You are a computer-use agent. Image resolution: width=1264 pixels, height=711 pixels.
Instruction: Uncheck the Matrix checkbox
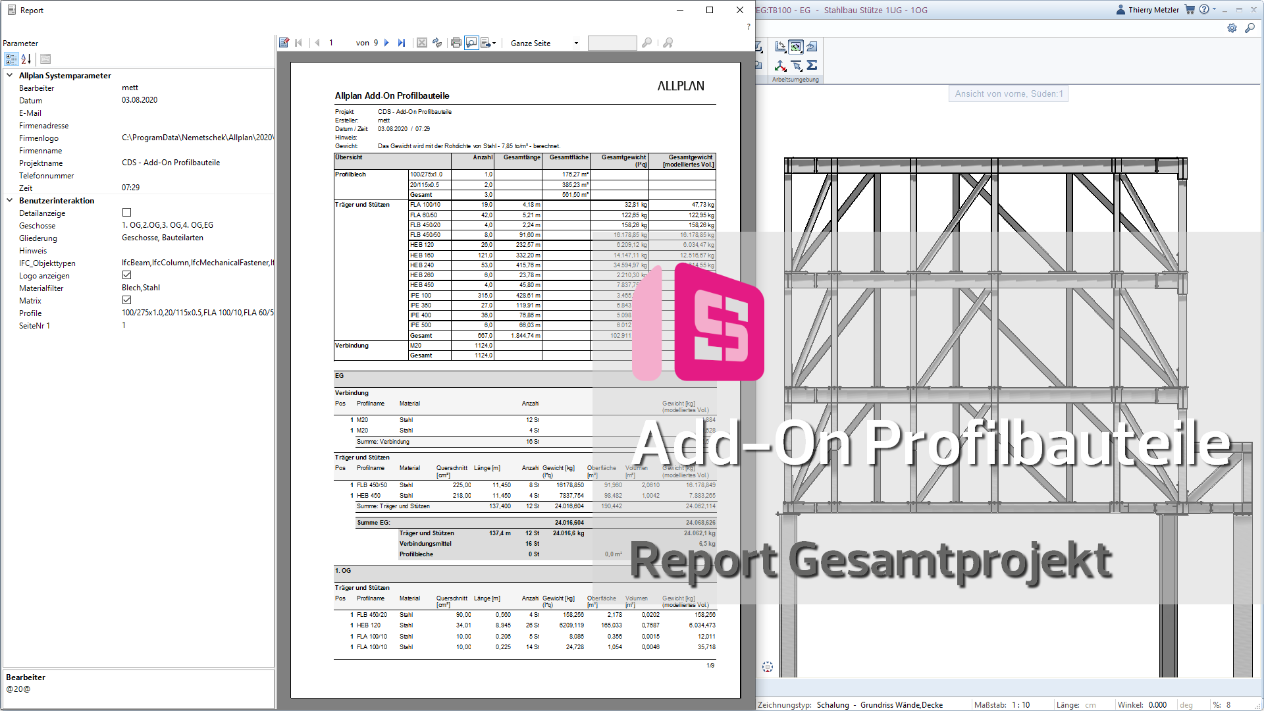coord(127,300)
